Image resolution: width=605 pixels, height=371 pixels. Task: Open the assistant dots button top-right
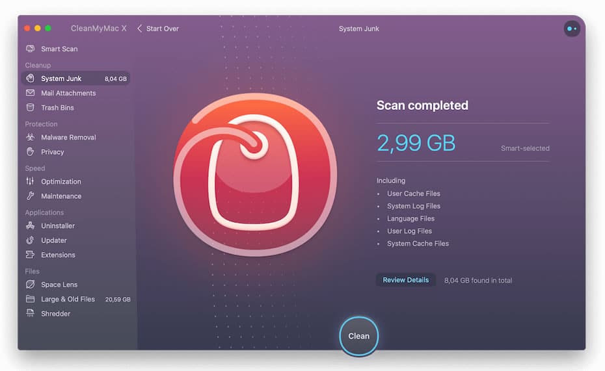(572, 29)
